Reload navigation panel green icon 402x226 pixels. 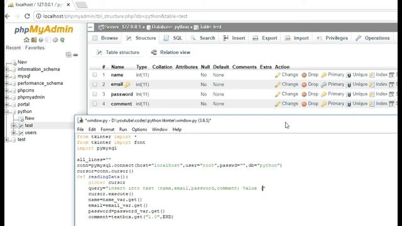(62, 40)
